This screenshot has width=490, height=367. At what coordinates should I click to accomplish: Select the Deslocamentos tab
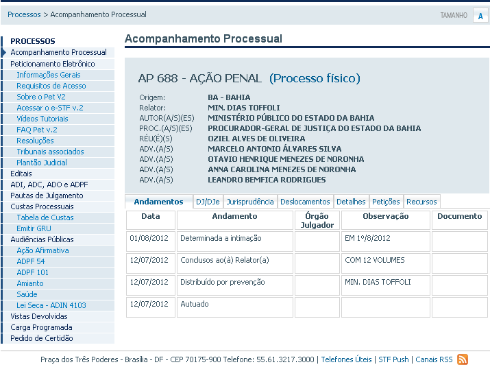pyautogui.click(x=306, y=202)
